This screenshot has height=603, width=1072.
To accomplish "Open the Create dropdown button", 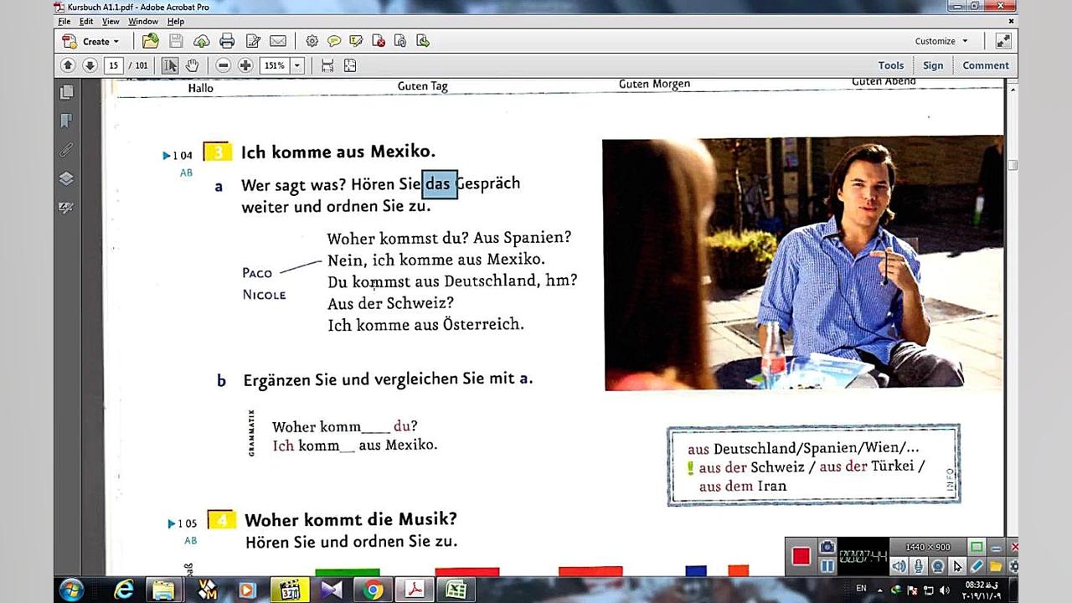I will point(90,41).
